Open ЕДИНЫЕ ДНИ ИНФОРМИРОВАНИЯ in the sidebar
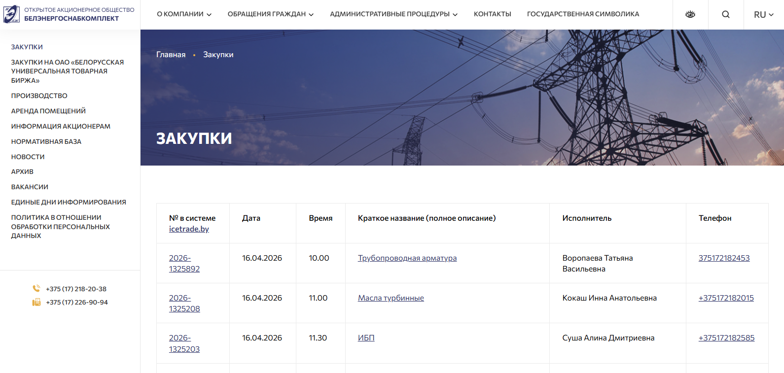 coord(69,202)
